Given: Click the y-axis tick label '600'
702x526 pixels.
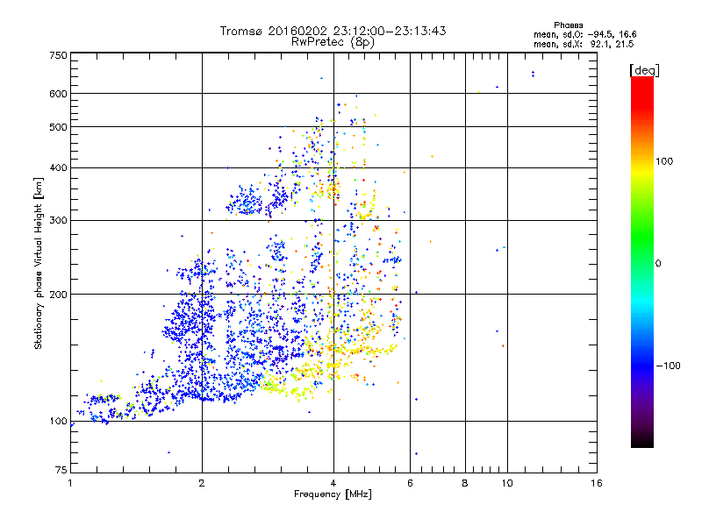Looking at the screenshot, I should [58, 94].
